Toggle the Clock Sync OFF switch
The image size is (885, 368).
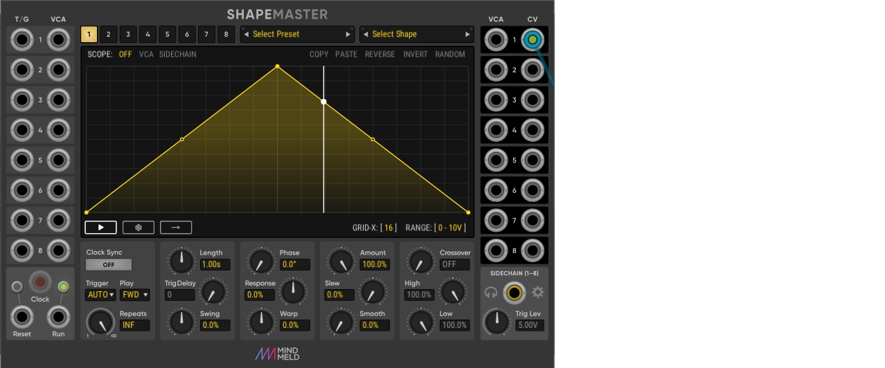pyautogui.click(x=109, y=265)
